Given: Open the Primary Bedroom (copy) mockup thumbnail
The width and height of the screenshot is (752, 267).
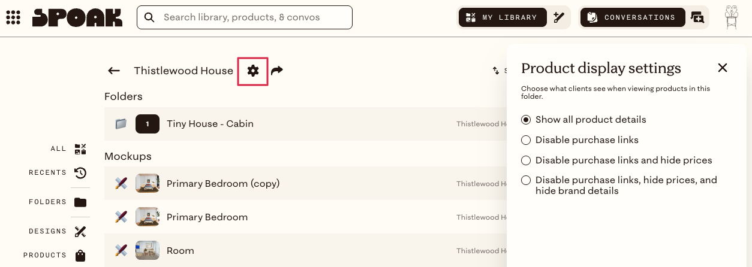Looking at the screenshot, I should [148, 183].
